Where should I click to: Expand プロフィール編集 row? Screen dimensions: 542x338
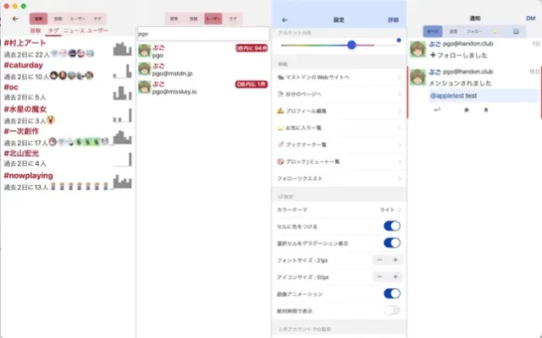pyautogui.click(x=339, y=111)
